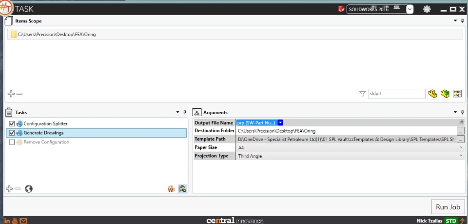This screenshot has height=224, width=468.
Task: Toggle the green assembly filter icon
Action: [445, 94]
